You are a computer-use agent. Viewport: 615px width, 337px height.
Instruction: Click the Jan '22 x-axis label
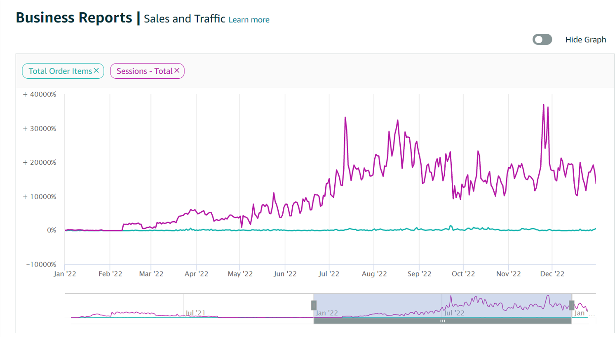tap(65, 274)
